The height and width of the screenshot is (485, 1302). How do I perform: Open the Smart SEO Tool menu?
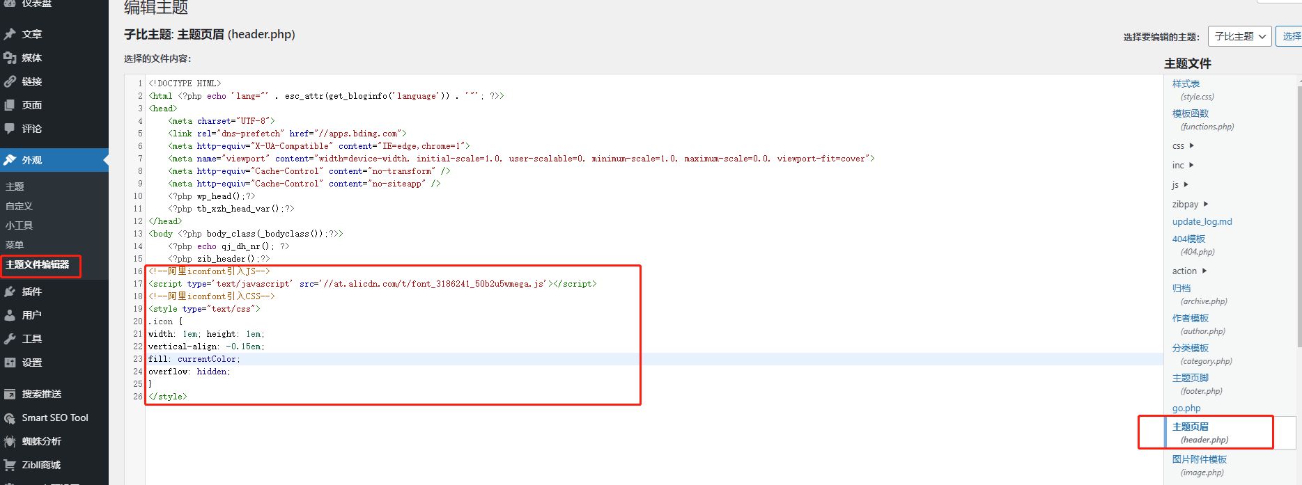coord(54,418)
